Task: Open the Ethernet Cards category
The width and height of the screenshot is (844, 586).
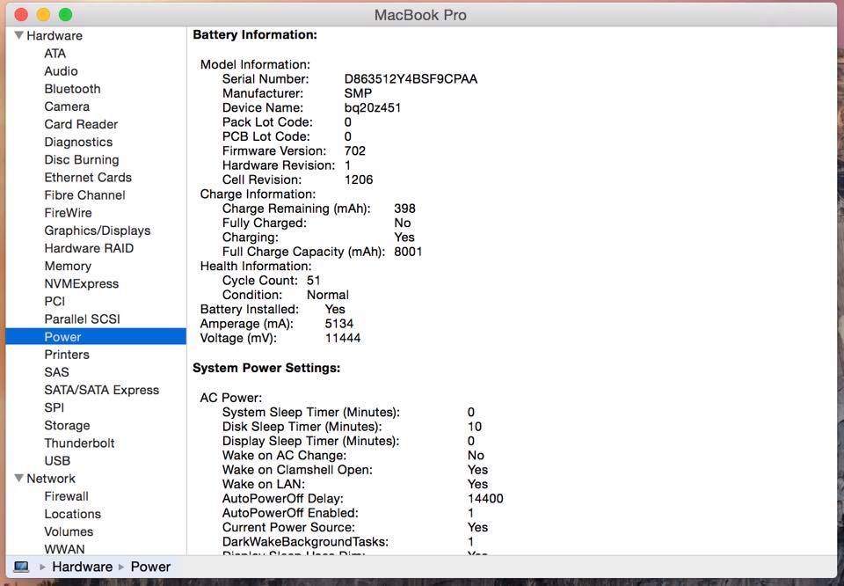Action: (88, 178)
